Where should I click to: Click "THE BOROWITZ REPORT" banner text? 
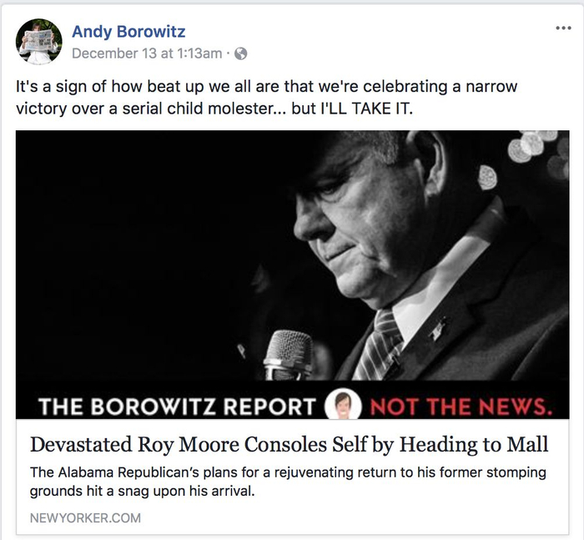(x=178, y=407)
